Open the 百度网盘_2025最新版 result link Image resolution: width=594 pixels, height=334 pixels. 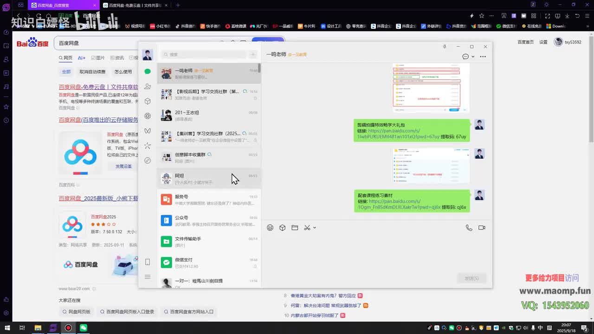[98, 199]
